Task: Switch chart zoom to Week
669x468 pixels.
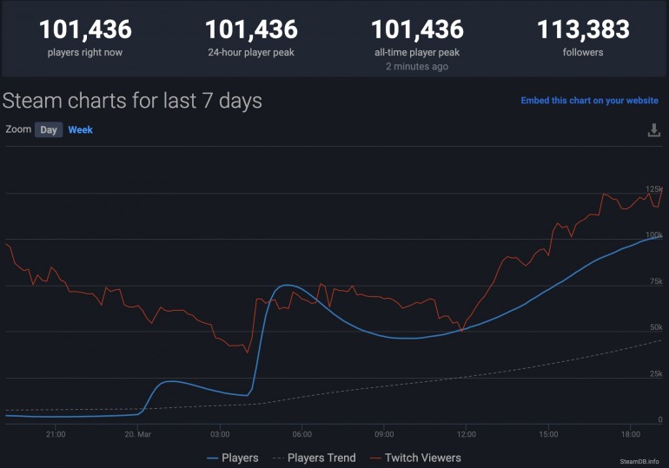Action: click(81, 130)
